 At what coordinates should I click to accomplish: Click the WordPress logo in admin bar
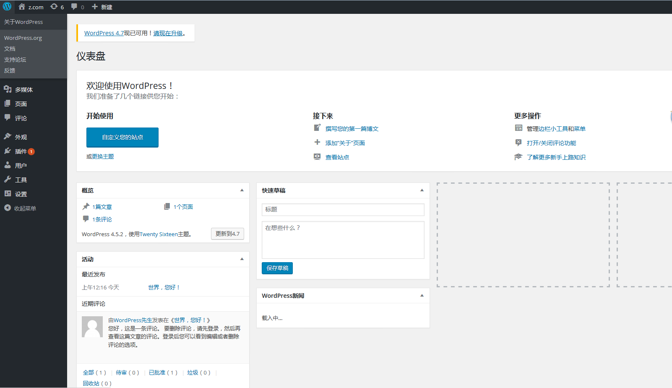coord(7,7)
